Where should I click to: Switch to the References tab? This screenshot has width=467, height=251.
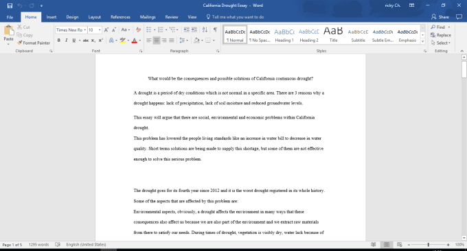click(120, 17)
